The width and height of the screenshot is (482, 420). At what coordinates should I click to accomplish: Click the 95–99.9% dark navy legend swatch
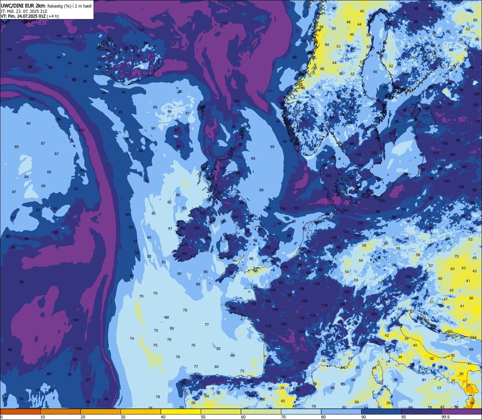(x=421, y=412)
